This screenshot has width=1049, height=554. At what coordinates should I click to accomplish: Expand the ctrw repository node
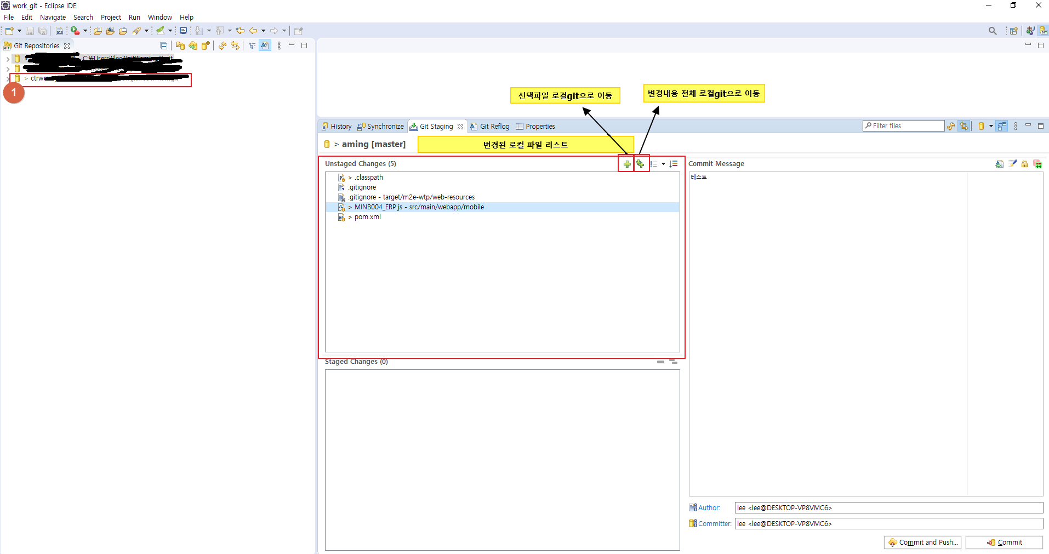[8, 78]
